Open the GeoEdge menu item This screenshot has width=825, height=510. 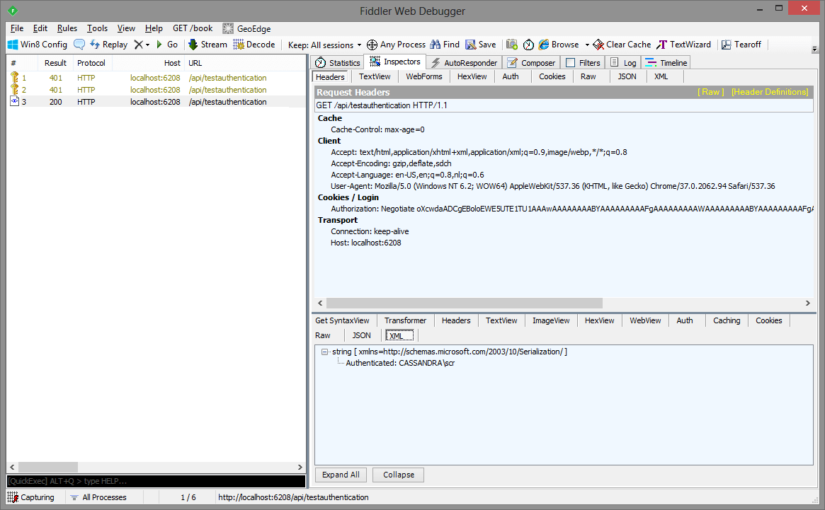pyautogui.click(x=246, y=28)
